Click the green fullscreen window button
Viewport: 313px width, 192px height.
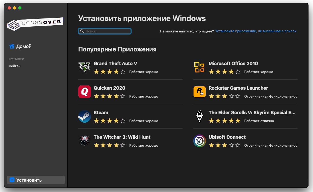(20, 8)
